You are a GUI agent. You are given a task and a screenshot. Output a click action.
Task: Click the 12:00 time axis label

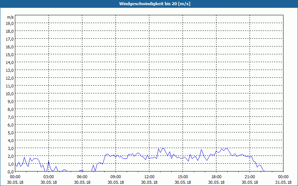pyautogui.click(x=149, y=177)
